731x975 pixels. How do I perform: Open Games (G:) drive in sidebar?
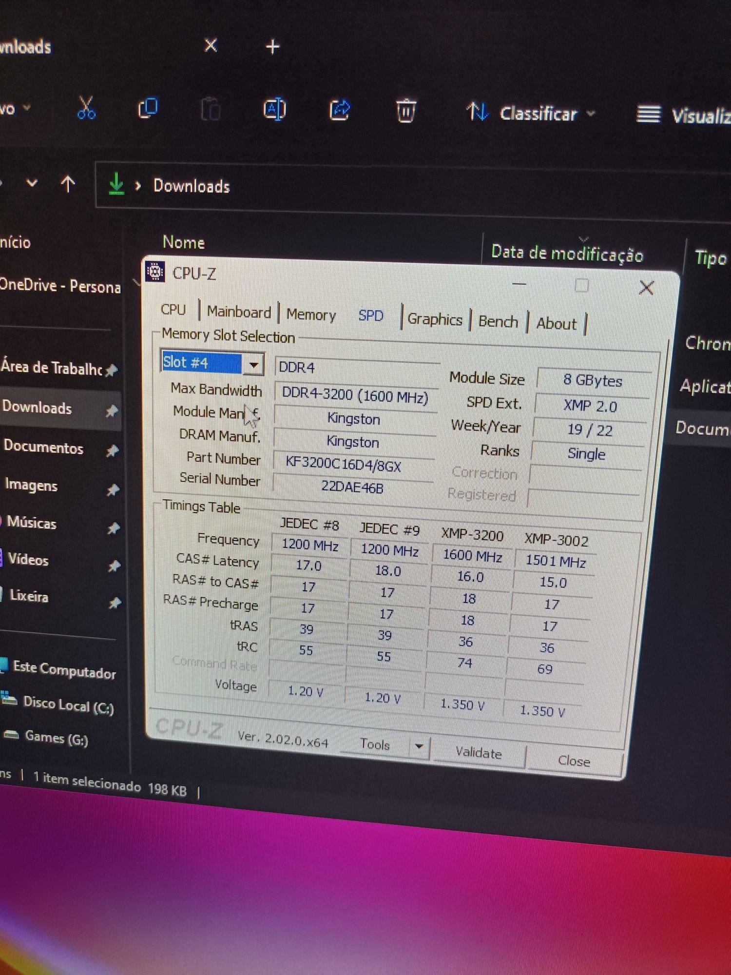pos(57,738)
